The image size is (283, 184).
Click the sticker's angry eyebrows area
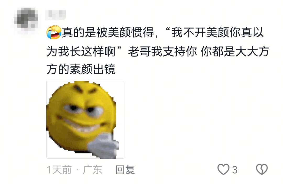coord(85,90)
